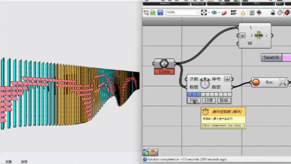Open the Geometry panel tab
The height and width of the screenshot is (164, 291).
pyautogui.click(x=166, y=4)
